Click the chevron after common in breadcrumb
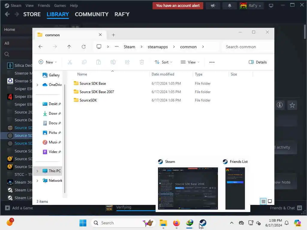Screen dimensions: 307x230 (203, 47)
